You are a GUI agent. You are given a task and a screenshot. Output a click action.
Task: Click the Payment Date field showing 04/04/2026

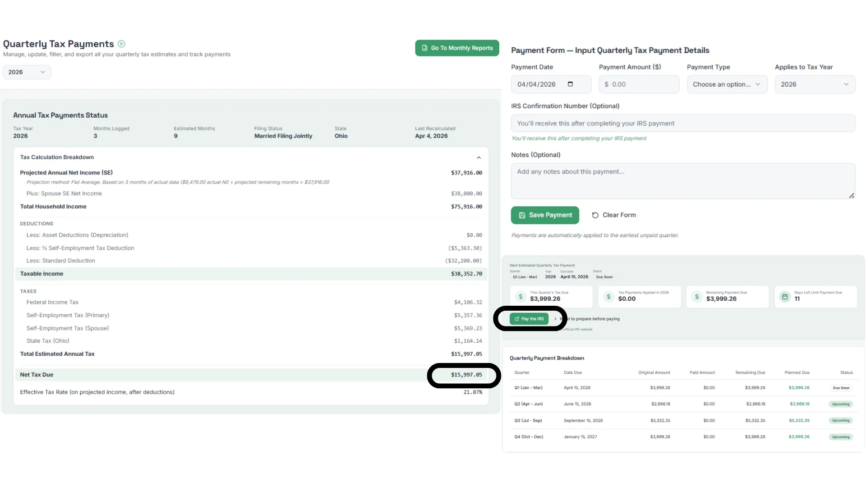click(551, 84)
